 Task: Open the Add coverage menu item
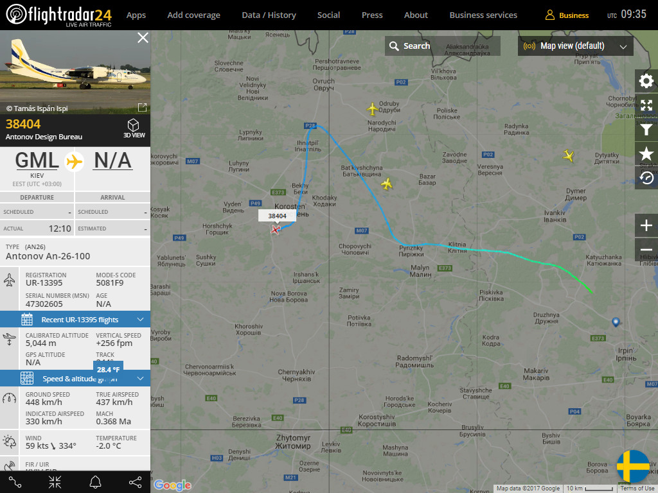click(193, 15)
